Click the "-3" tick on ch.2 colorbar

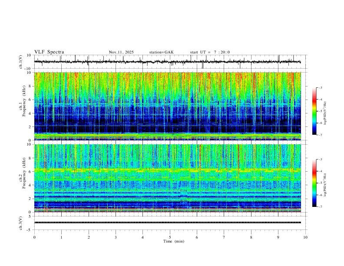pos(320,160)
